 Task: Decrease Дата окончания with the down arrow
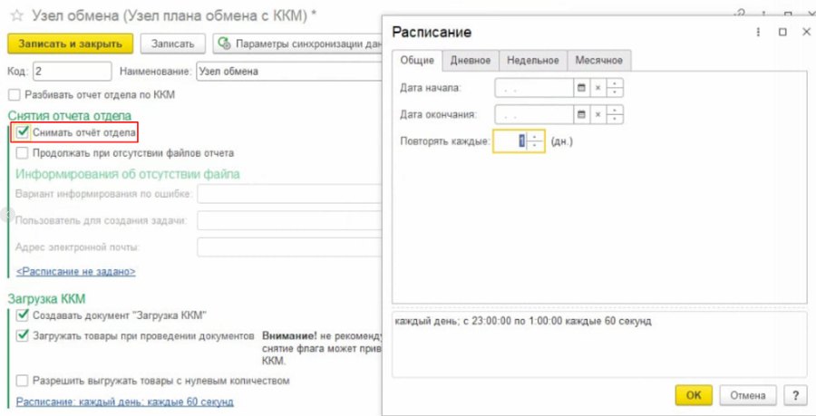[x=615, y=119]
